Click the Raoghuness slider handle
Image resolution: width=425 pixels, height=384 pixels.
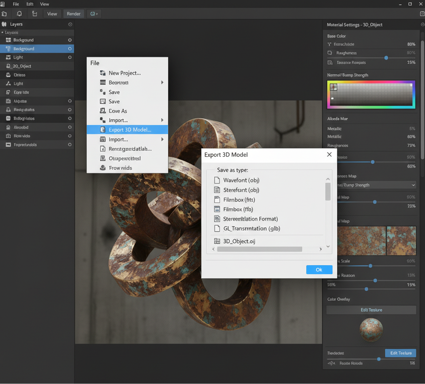(386, 58)
